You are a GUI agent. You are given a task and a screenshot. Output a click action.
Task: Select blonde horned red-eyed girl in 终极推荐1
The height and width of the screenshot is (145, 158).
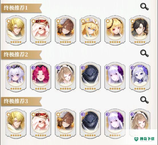[x=115, y=30]
